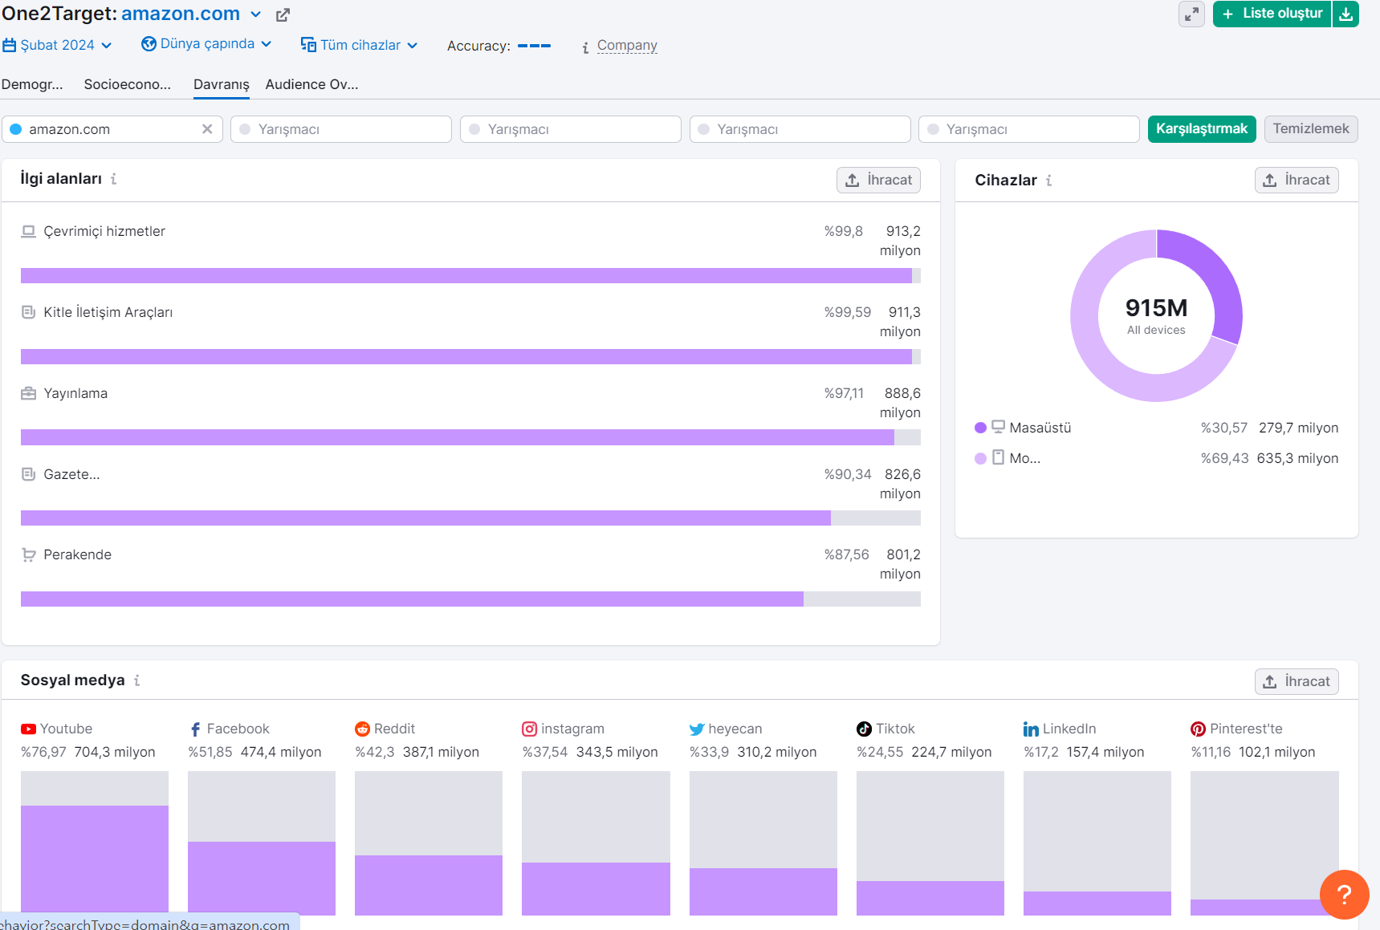Click info icon next to Sosyal medya
Viewport: 1380px width, 930px height.
click(x=137, y=680)
